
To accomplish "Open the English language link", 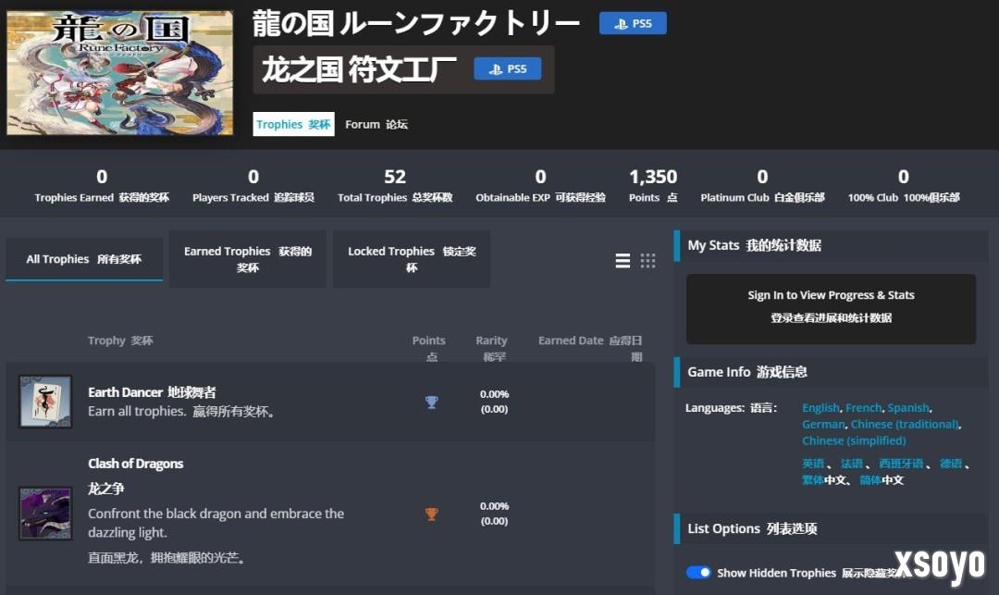I will [820, 407].
